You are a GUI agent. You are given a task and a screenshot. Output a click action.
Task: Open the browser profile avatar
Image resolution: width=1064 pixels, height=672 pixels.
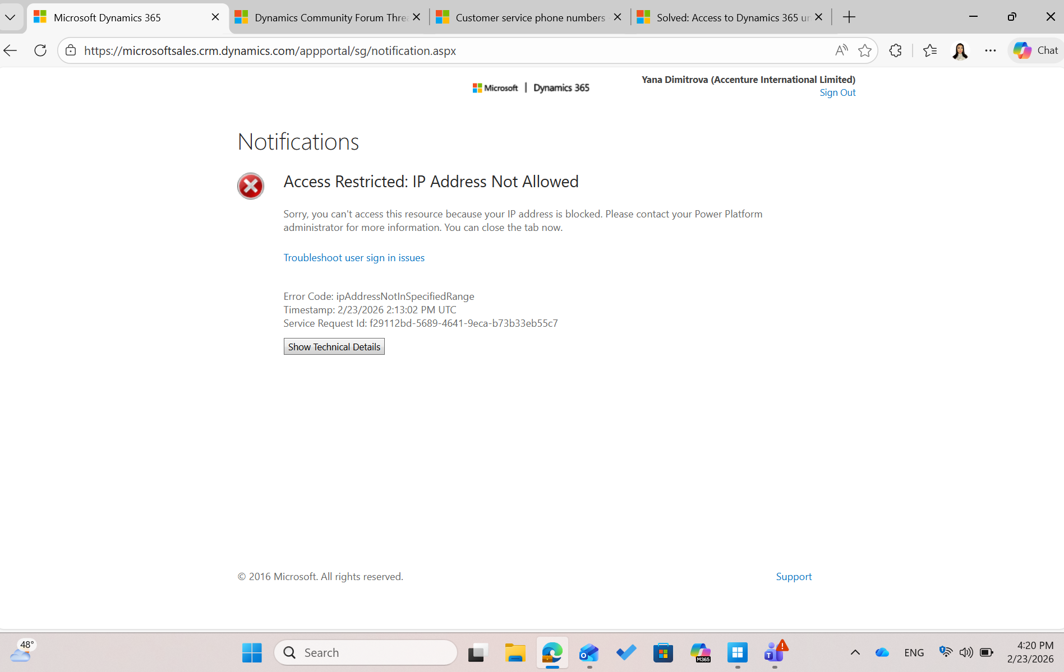[960, 50]
